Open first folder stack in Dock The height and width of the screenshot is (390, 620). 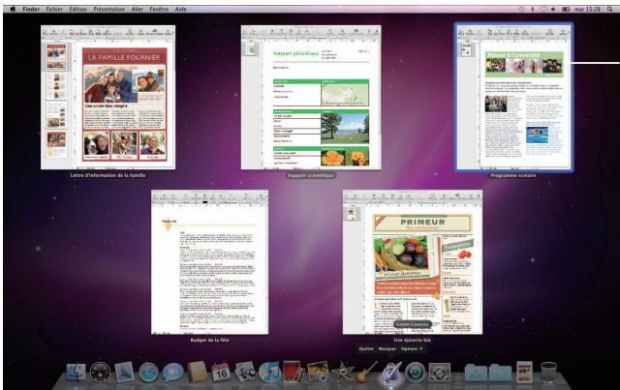point(476,372)
